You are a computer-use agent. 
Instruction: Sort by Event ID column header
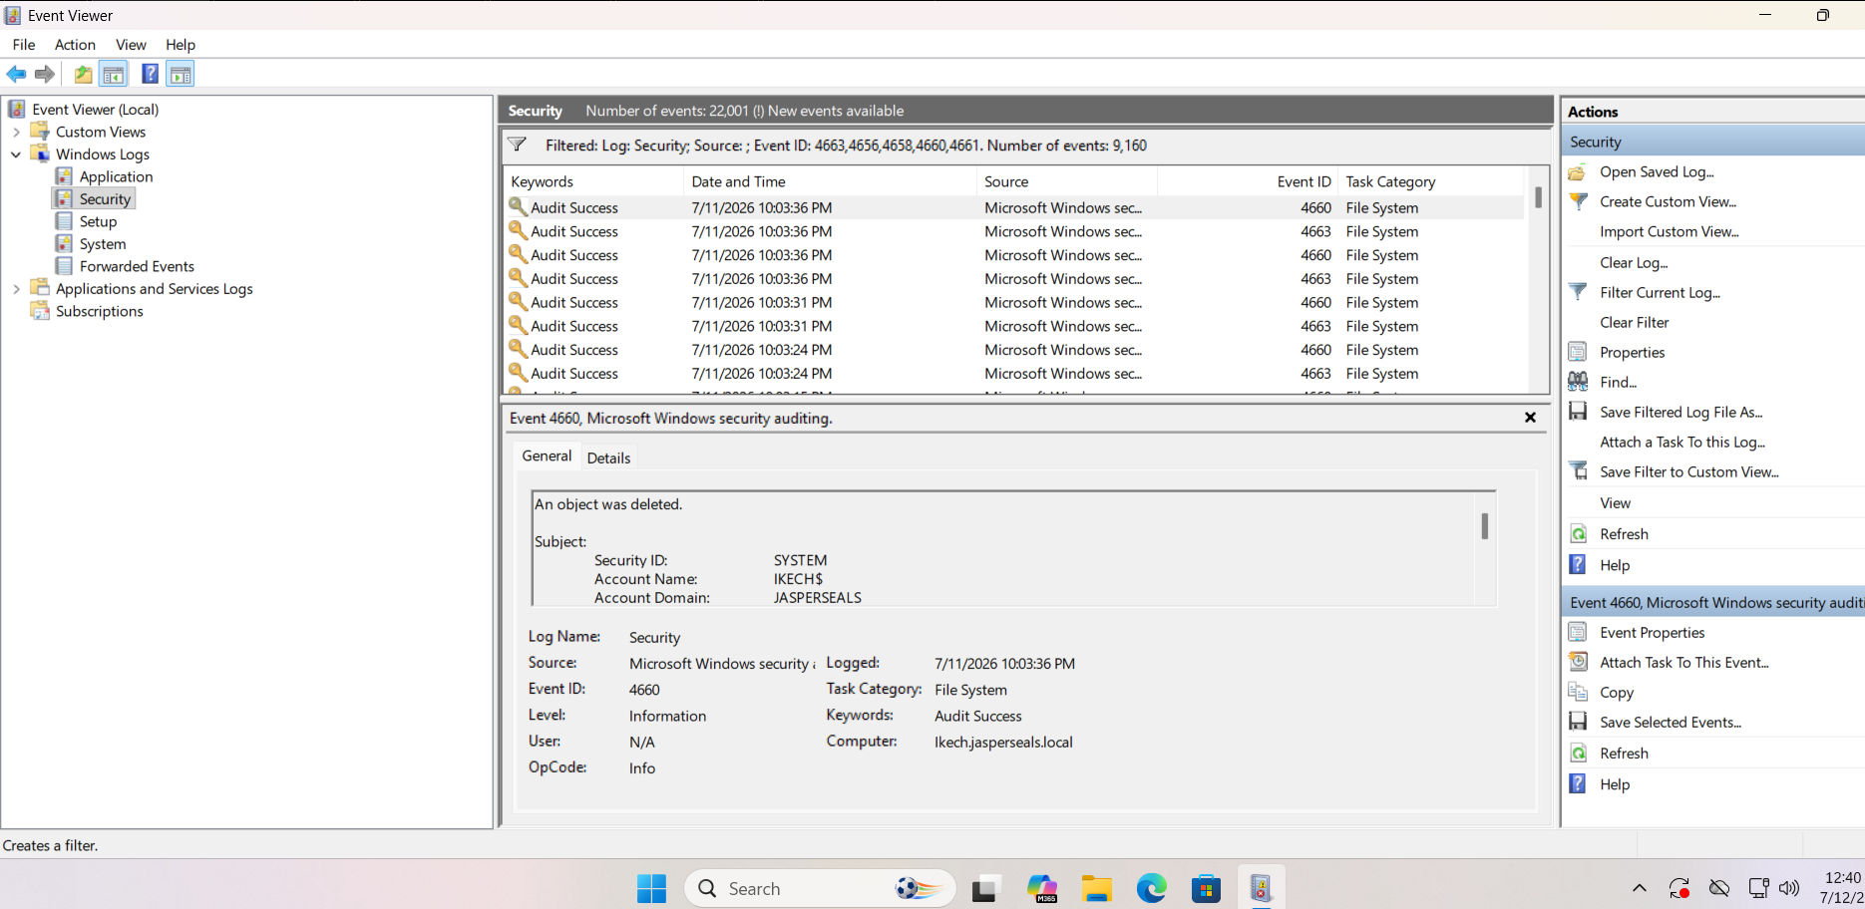(1248, 181)
